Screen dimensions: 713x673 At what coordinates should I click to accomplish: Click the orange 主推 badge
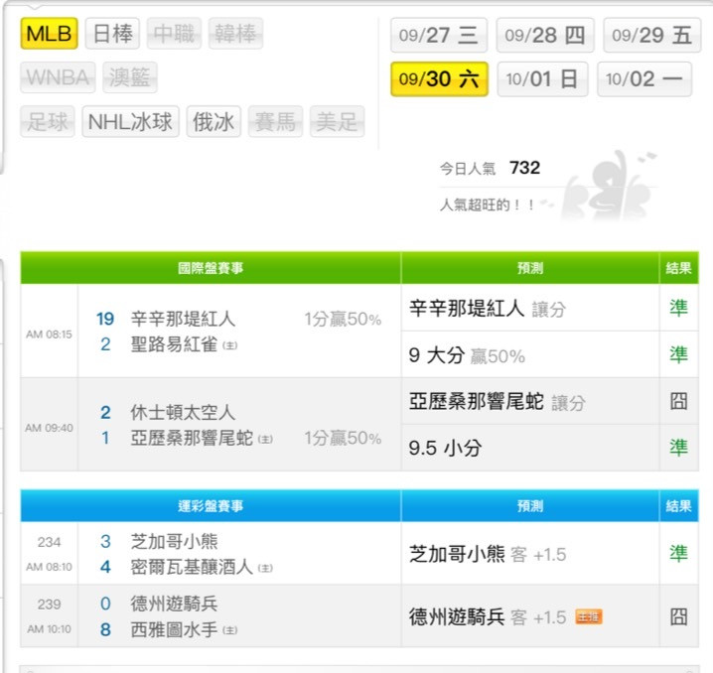(x=589, y=617)
